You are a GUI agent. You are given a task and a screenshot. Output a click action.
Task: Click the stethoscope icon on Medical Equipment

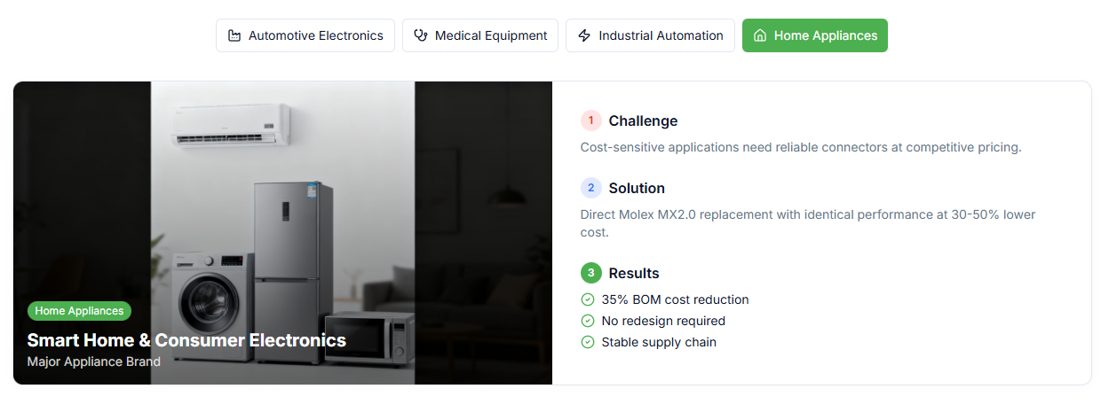point(421,36)
